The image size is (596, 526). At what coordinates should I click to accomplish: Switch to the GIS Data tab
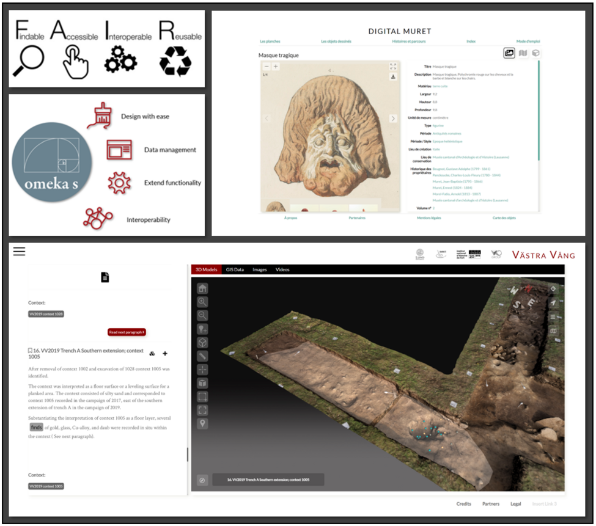pyautogui.click(x=235, y=269)
